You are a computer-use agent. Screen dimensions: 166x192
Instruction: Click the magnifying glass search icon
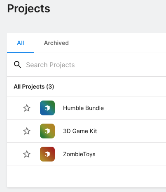click(x=17, y=65)
